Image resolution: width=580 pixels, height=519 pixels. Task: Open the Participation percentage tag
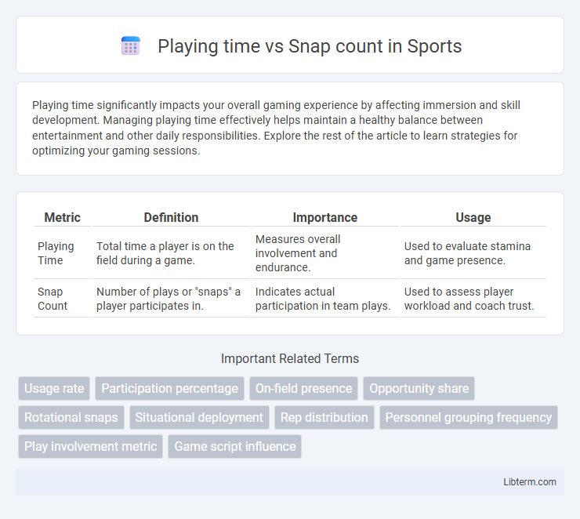[x=170, y=388]
